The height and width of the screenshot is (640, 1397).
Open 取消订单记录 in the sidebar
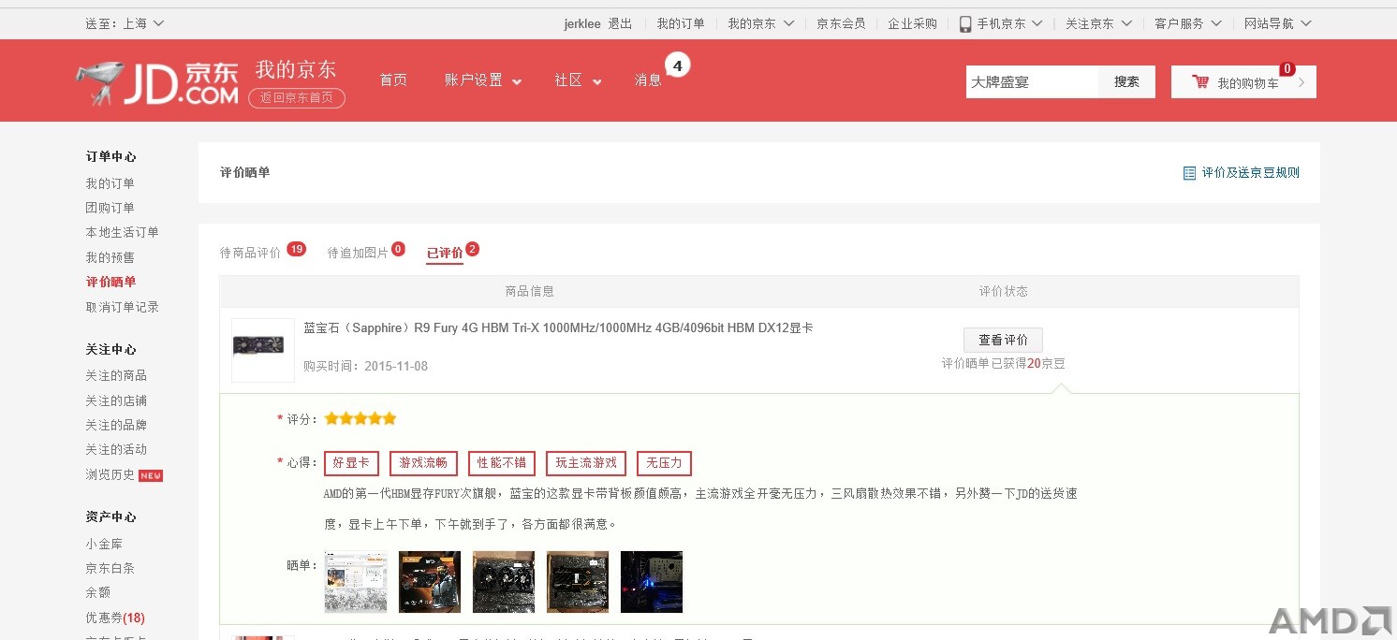pyautogui.click(x=122, y=307)
